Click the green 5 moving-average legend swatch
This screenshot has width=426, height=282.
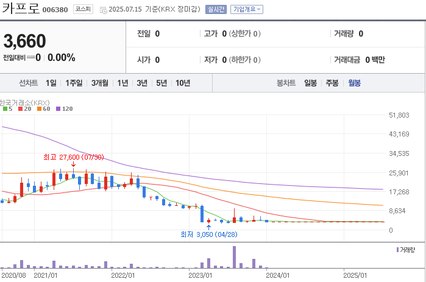5,109
